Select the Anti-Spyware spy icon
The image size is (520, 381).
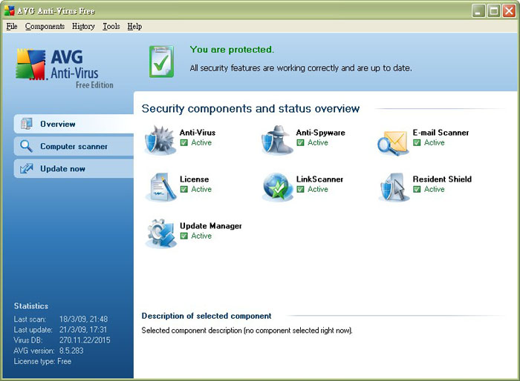276,139
